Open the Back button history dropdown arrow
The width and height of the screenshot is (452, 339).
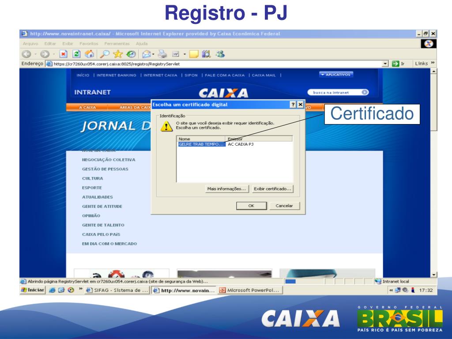tap(35, 54)
